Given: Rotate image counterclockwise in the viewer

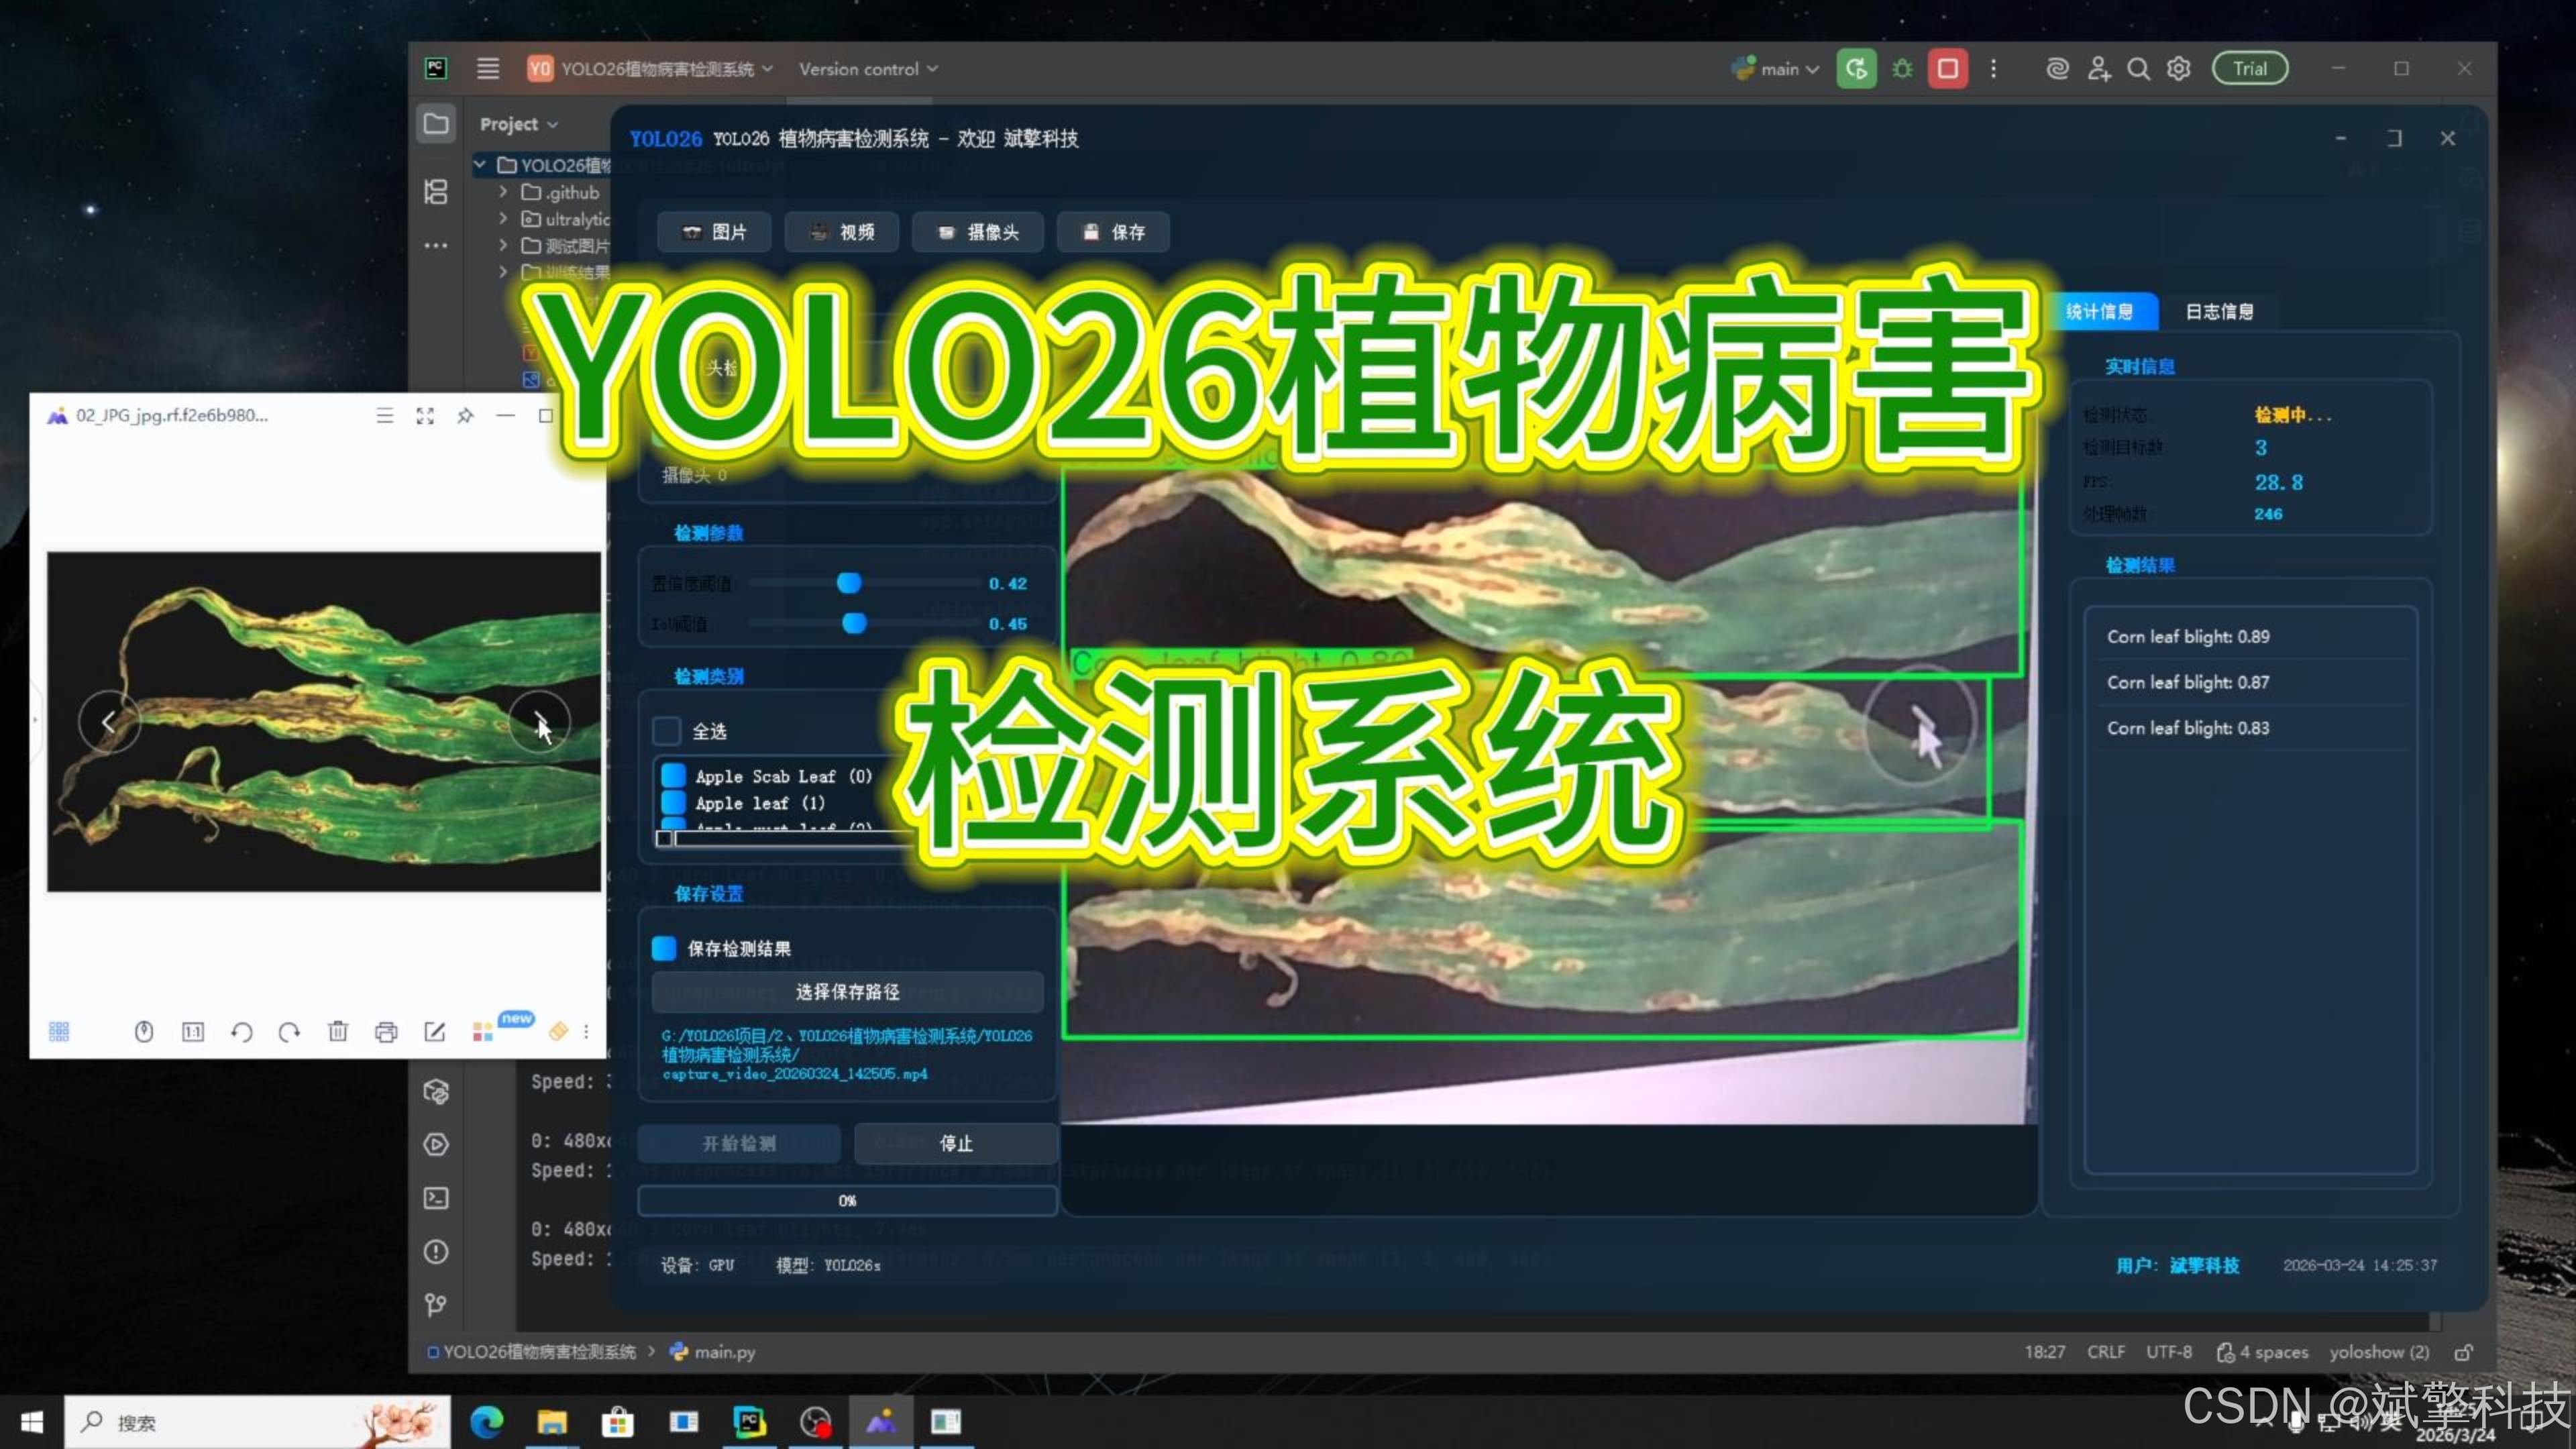Looking at the screenshot, I should [241, 1031].
